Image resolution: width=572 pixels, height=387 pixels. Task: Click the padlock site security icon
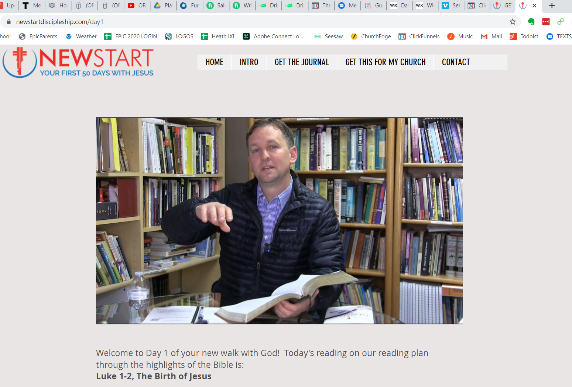(x=8, y=22)
